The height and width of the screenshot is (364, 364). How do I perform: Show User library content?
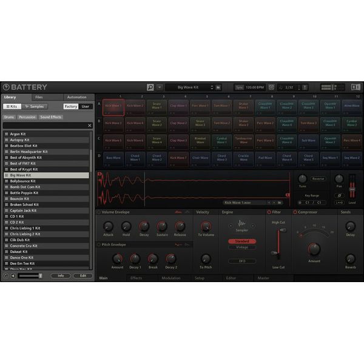coord(86,107)
